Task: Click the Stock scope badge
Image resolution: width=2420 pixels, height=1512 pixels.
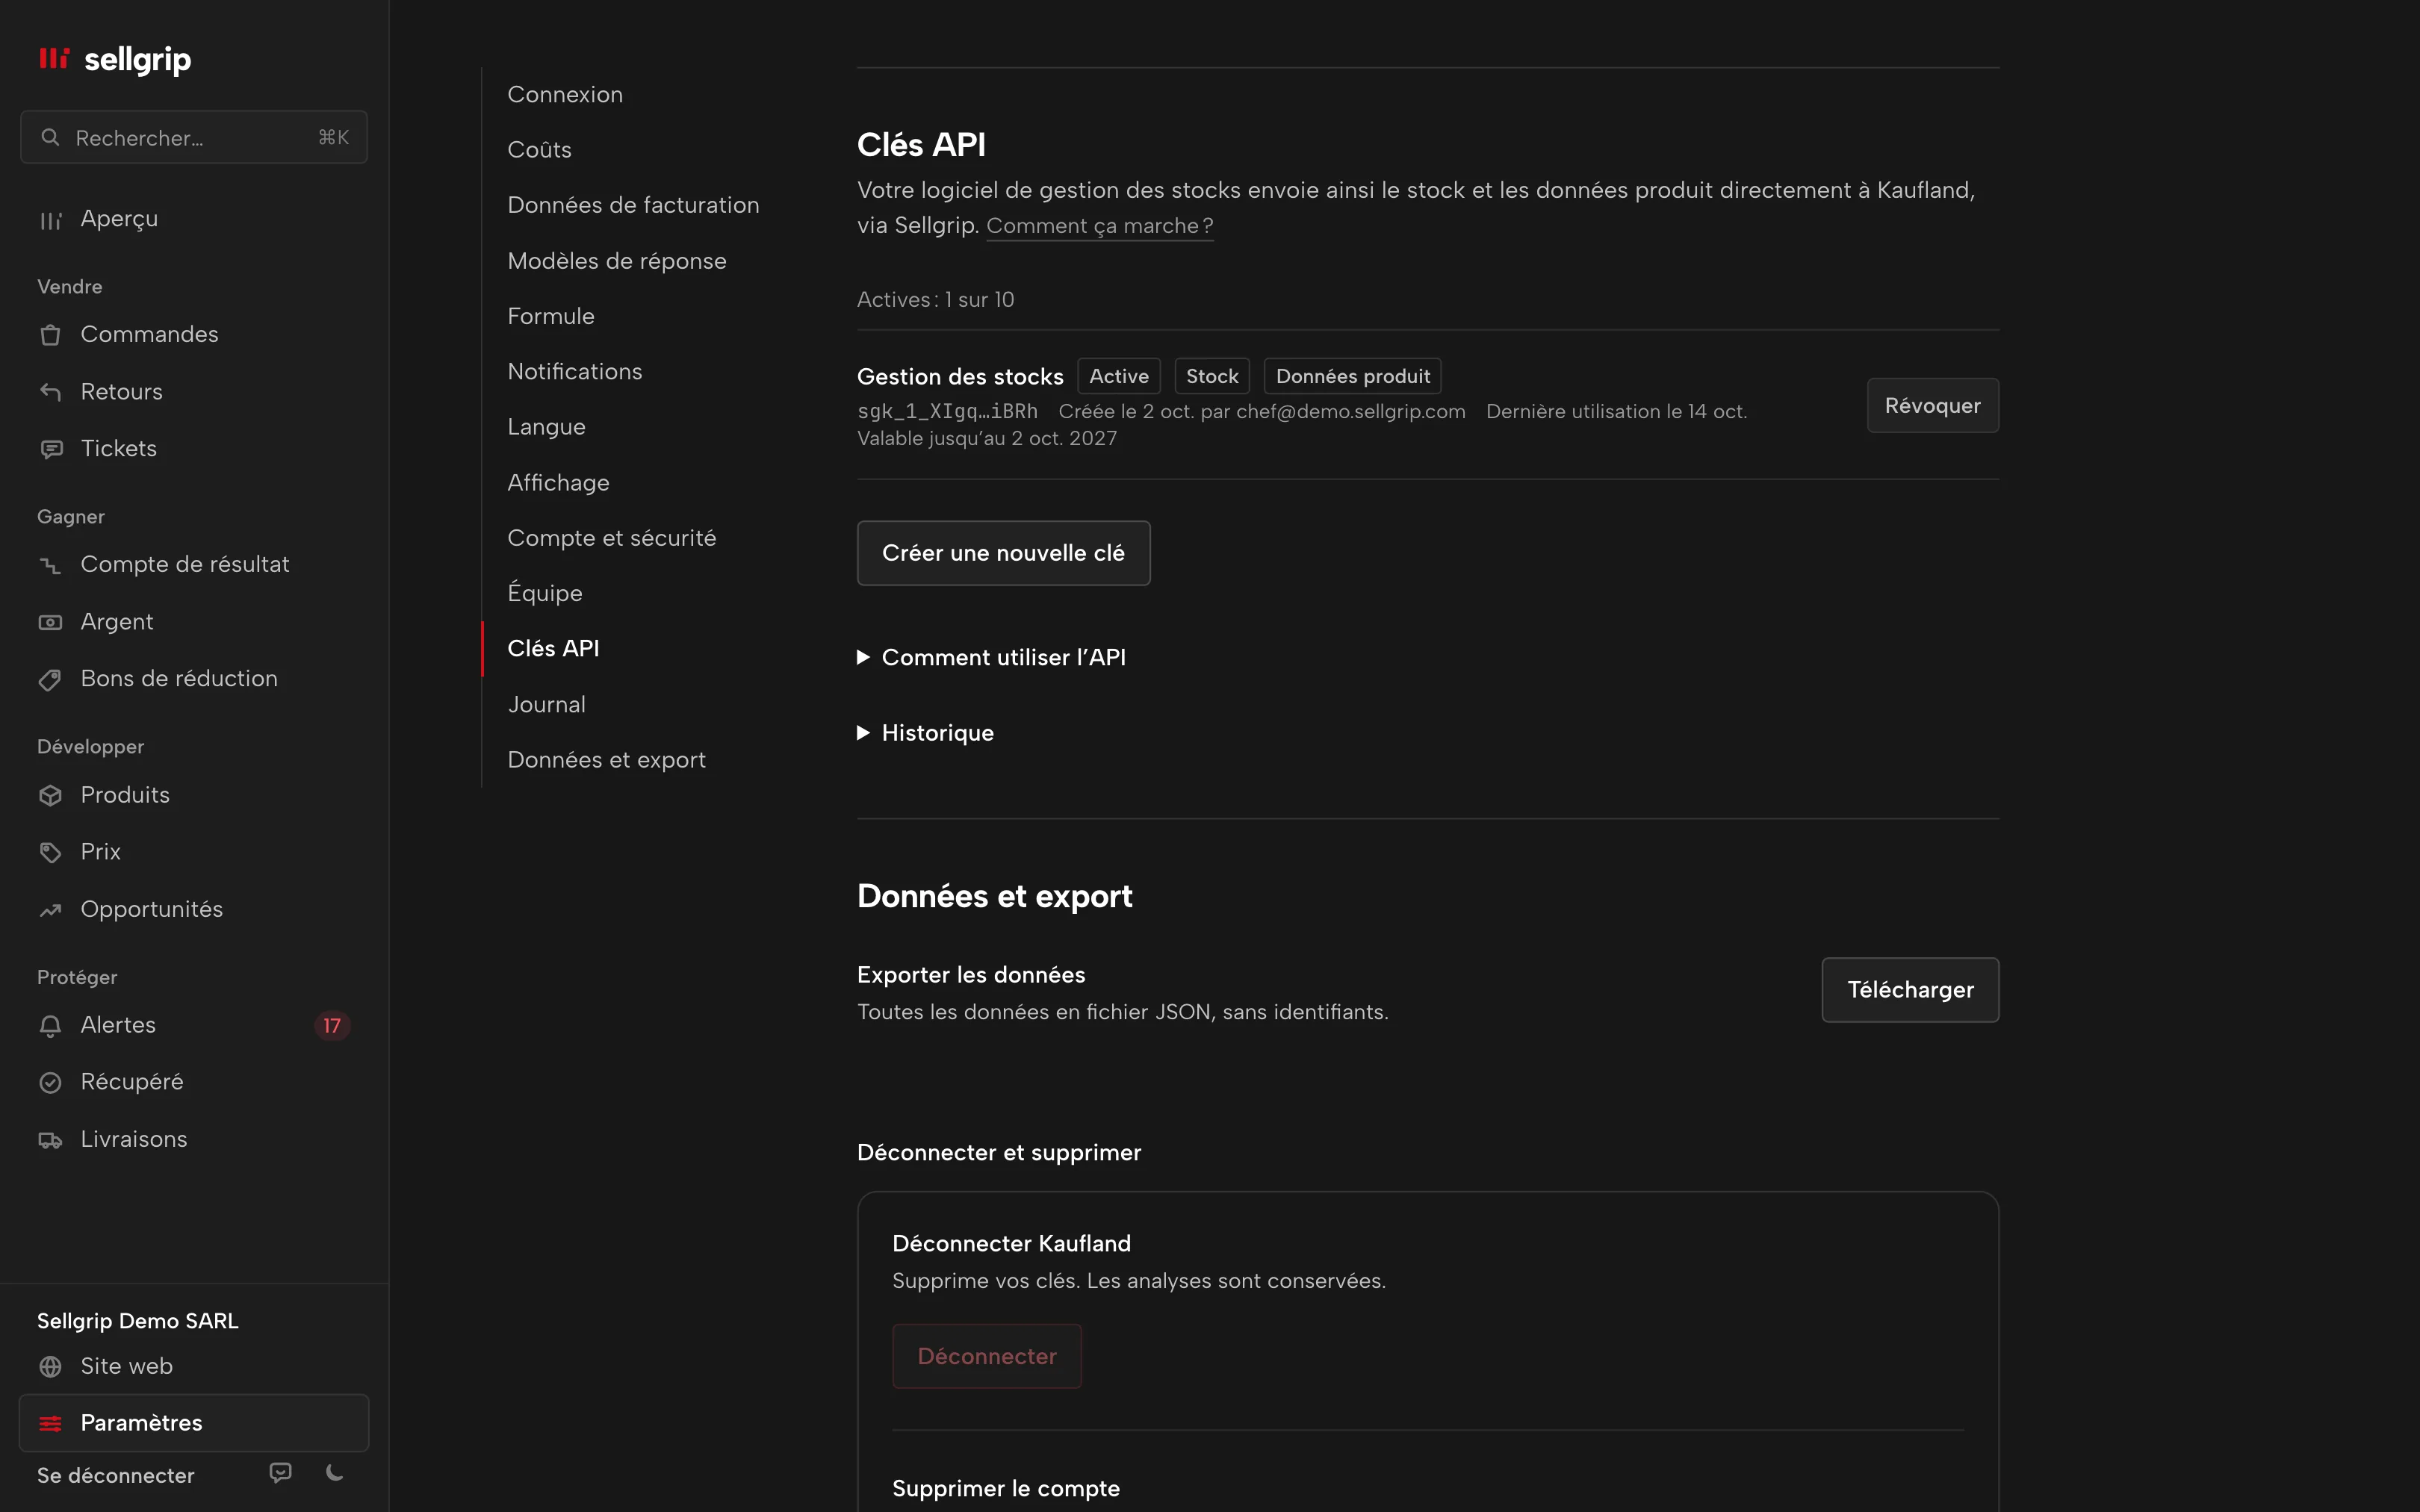Action: [x=1212, y=376]
